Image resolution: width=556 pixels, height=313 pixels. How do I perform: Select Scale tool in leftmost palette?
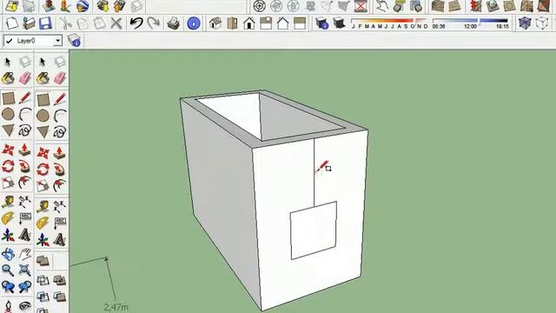point(8,183)
